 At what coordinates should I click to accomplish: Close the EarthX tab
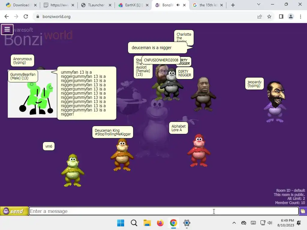click(147, 5)
